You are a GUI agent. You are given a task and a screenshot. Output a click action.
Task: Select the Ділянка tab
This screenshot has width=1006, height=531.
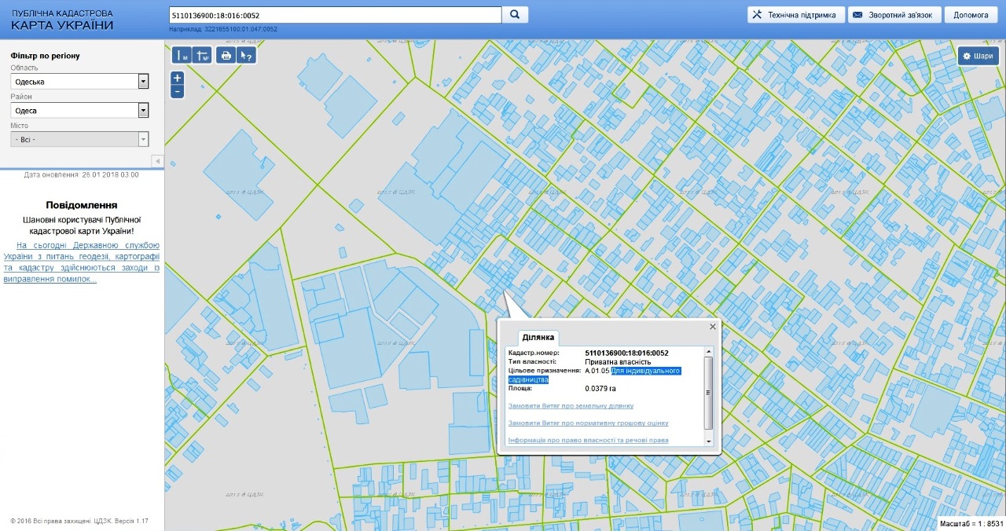click(538, 337)
